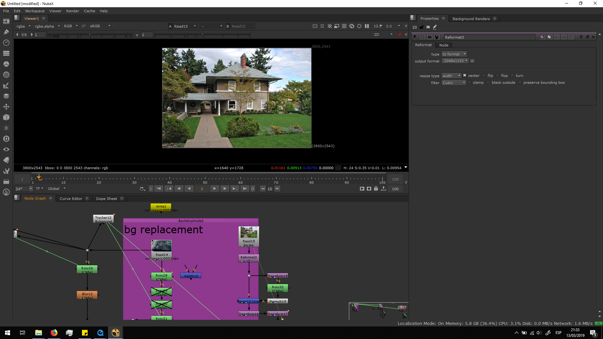The height and width of the screenshot is (339, 603).
Task: Enable the black outside checkbox
Action: pos(488,82)
